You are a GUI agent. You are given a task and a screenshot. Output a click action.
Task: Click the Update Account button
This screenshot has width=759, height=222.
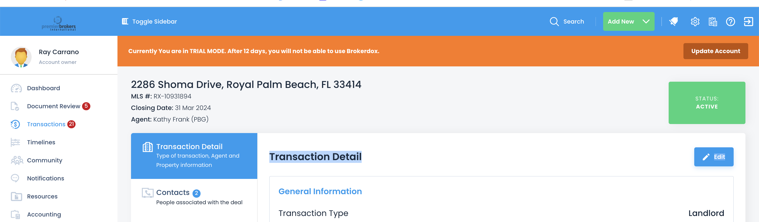715,51
